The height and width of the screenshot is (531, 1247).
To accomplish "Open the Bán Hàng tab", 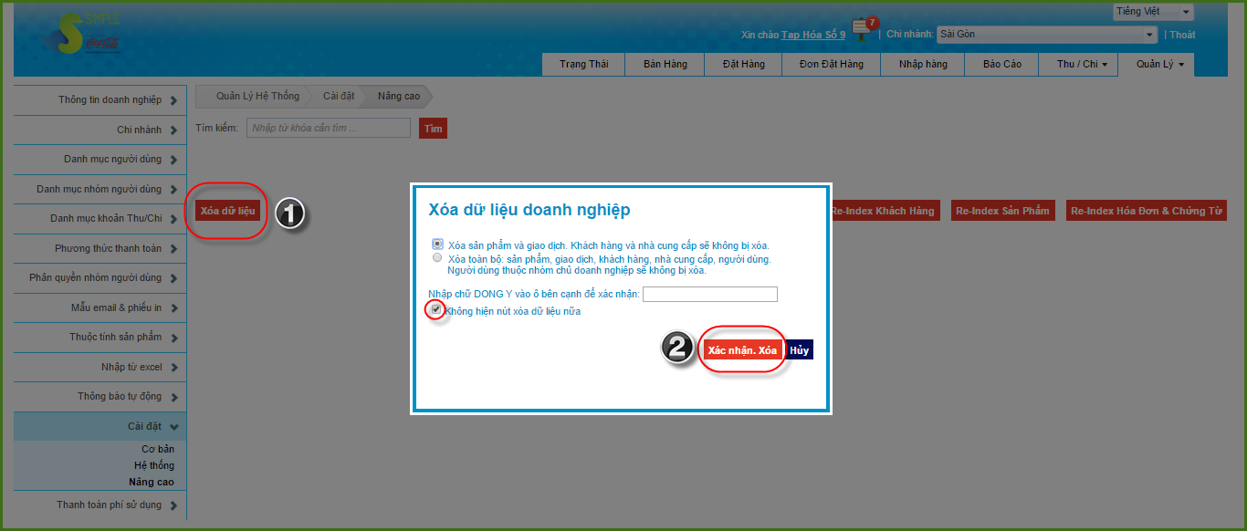I will [x=665, y=64].
